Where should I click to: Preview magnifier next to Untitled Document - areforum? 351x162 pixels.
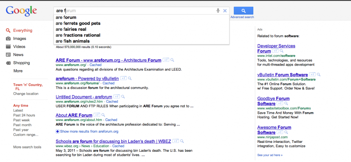(x=123, y=97)
